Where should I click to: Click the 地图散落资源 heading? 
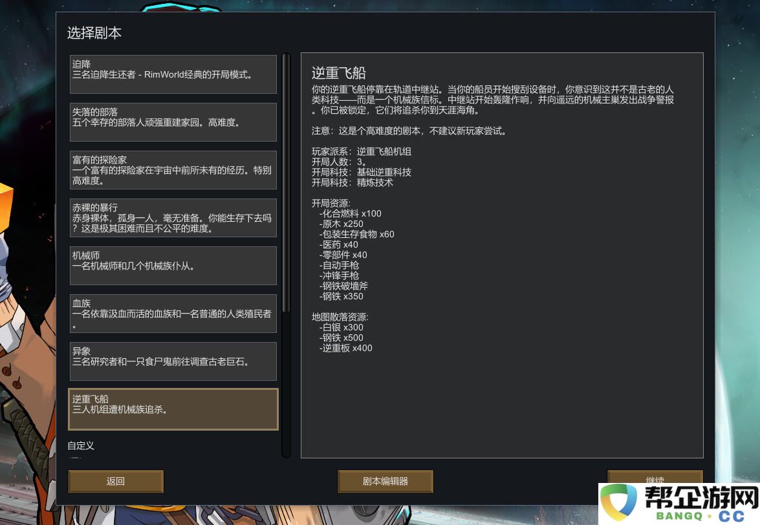340,317
